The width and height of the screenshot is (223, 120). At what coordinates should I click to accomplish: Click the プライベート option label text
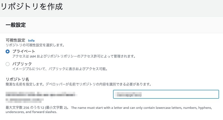(24, 51)
